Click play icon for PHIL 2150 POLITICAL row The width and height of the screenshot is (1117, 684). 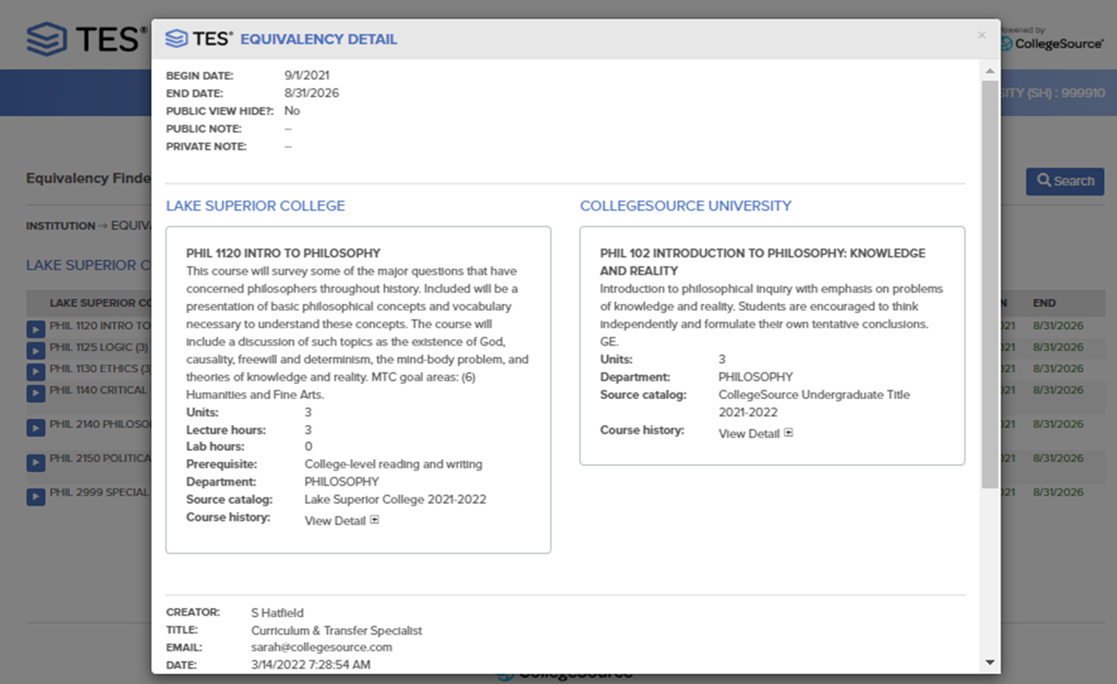point(35,462)
